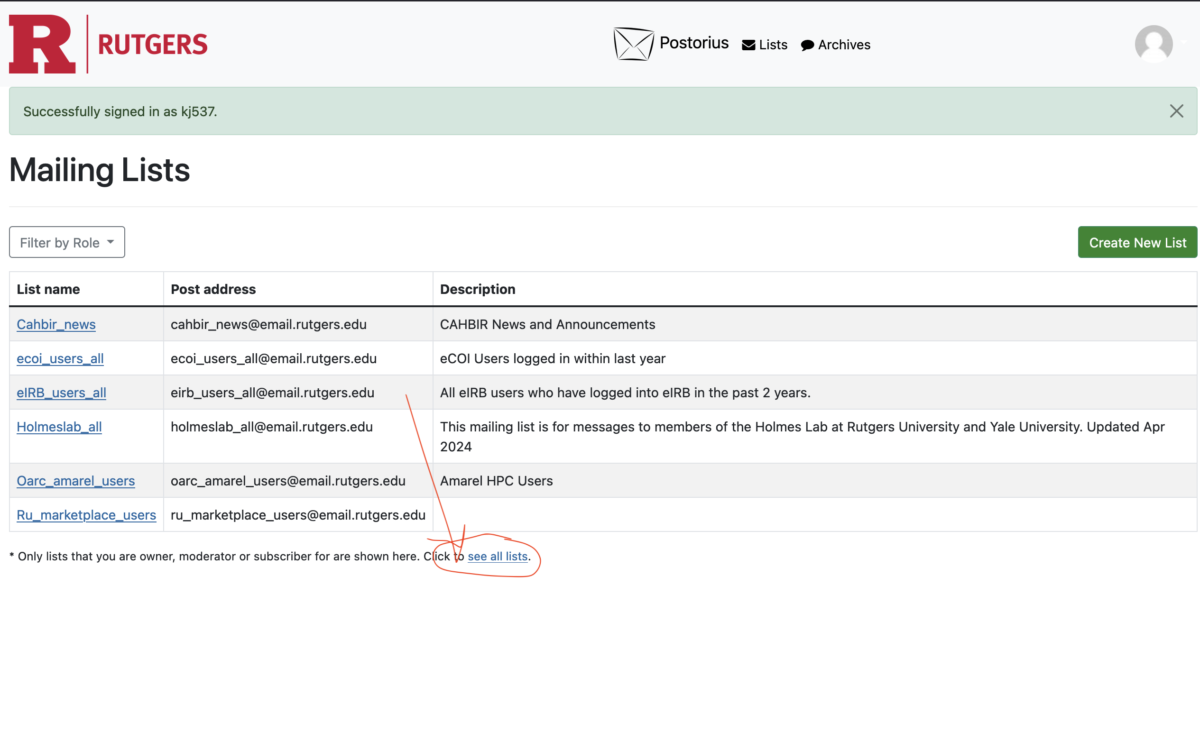Select holmeslab_all@email.rutgers.edu address cell

click(298, 436)
